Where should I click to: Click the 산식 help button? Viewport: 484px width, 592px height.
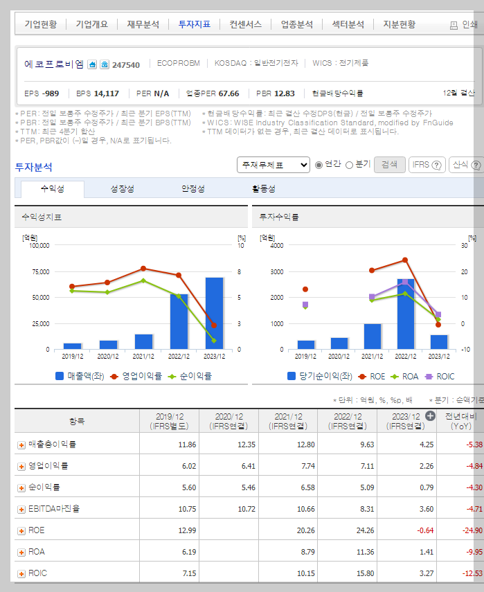coord(467,165)
